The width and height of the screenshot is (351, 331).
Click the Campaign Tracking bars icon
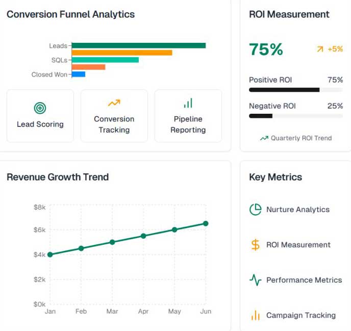pyautogui.click(x=256, y=315)
